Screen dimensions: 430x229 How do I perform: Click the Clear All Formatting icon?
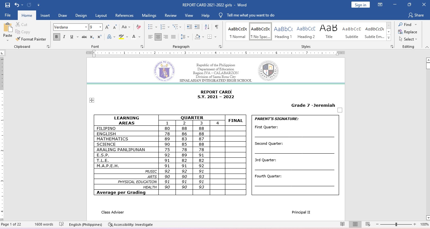[x=138, y=27]
